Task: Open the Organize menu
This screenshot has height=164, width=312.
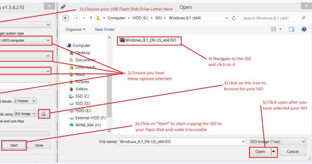Action: coord(75,29)
